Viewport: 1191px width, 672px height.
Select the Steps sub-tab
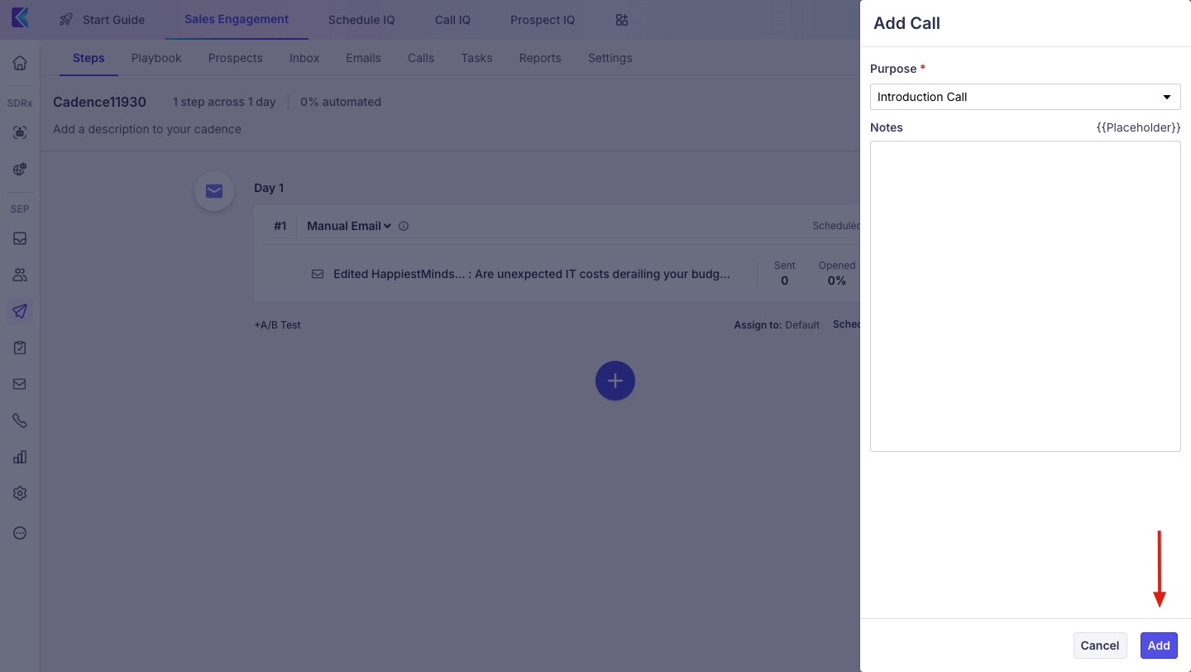pyautogui.click(x=88, y=58)
